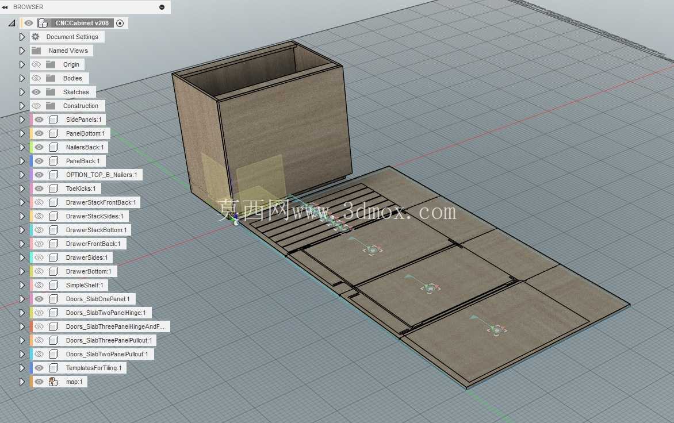Collapse the Browser panel with the double-arrow icon
This screenshot has width=674, height=423.
pyautogui.click(x=5, y=7)
